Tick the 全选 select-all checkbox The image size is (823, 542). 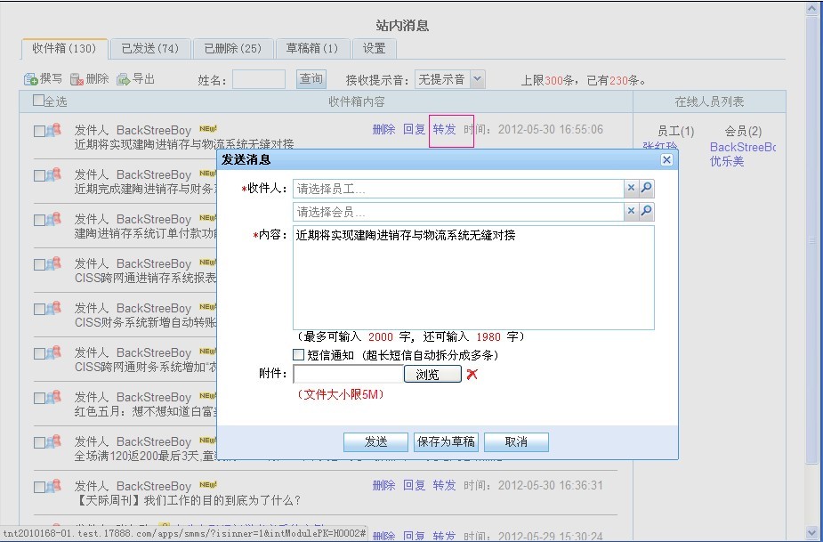(x=38, y=101)
